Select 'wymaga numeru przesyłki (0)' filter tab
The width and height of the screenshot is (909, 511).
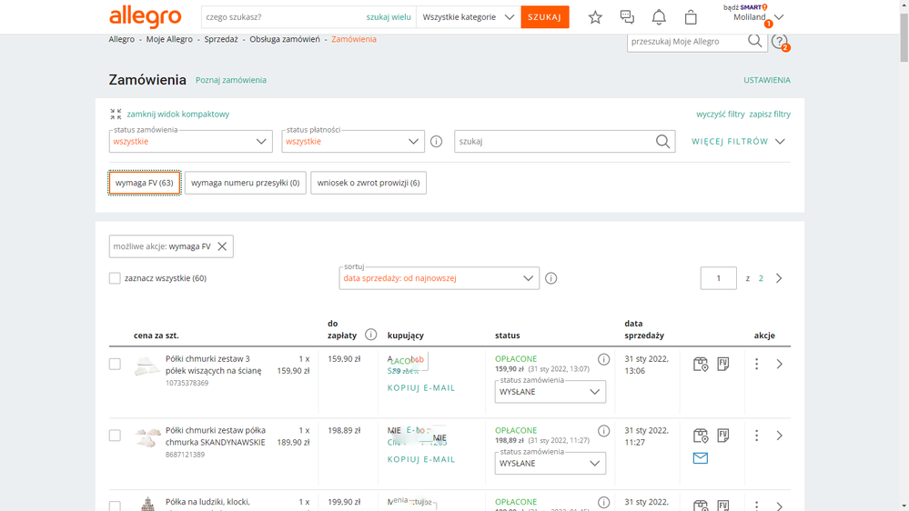(245, 183)
